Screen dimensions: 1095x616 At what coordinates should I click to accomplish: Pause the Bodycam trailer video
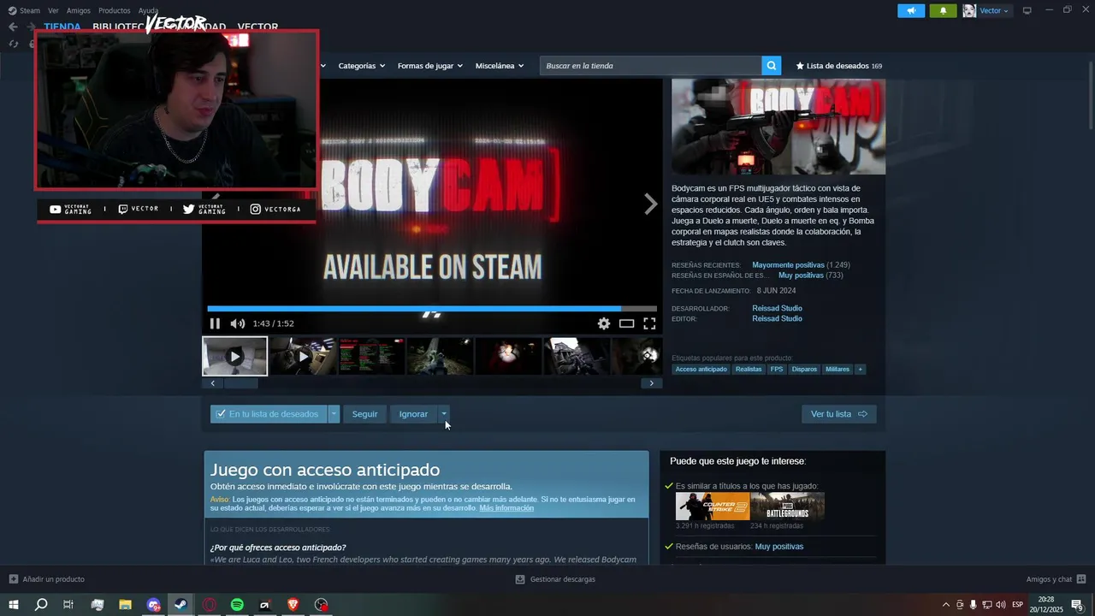(215, 323)
